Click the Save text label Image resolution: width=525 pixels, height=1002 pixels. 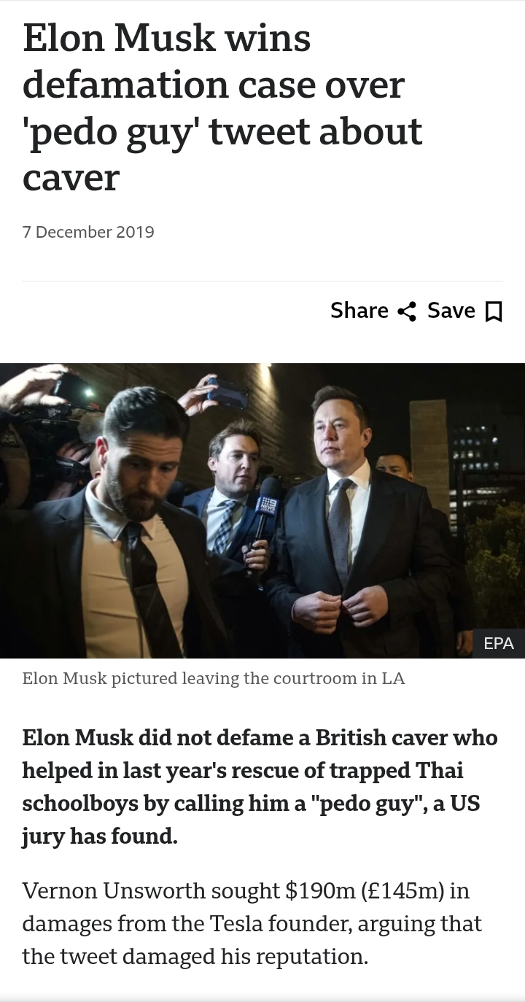click(451, 311)
